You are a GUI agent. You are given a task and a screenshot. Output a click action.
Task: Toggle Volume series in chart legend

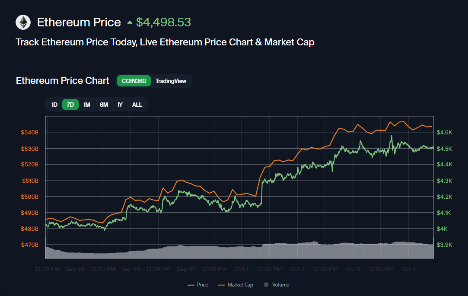(276, 285)
